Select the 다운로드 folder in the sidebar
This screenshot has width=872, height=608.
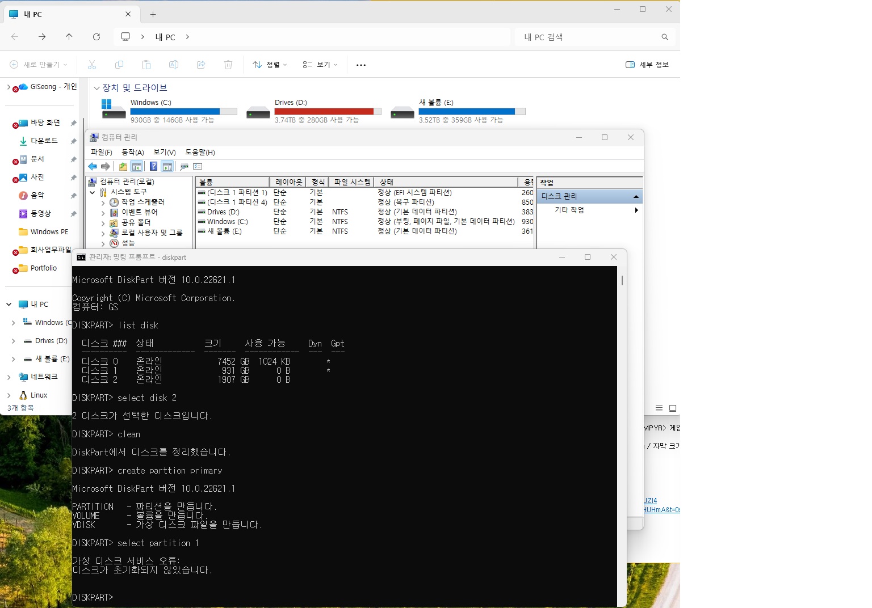coord(44,141)
